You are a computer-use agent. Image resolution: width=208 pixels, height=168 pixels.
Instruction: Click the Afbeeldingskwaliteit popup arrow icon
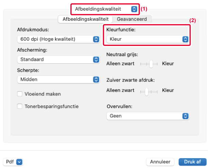[x=134, y=9]
